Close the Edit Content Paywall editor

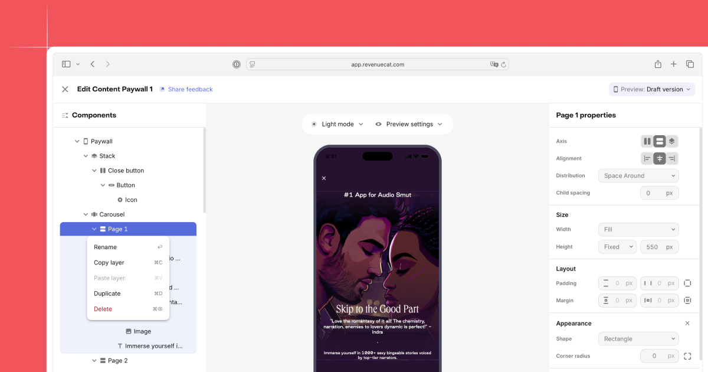pos(65,89)
